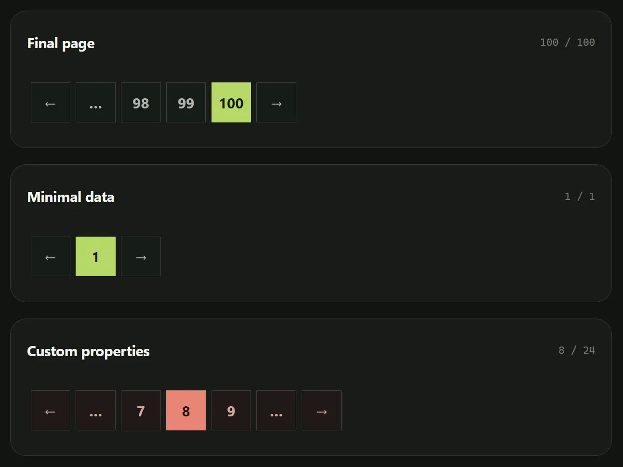
Task: Click the Final page heading
Action: tap(61, 43)
